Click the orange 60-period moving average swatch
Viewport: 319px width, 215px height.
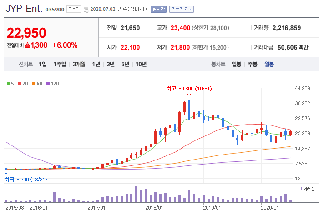pyautogui.click(x=34, y=83)
